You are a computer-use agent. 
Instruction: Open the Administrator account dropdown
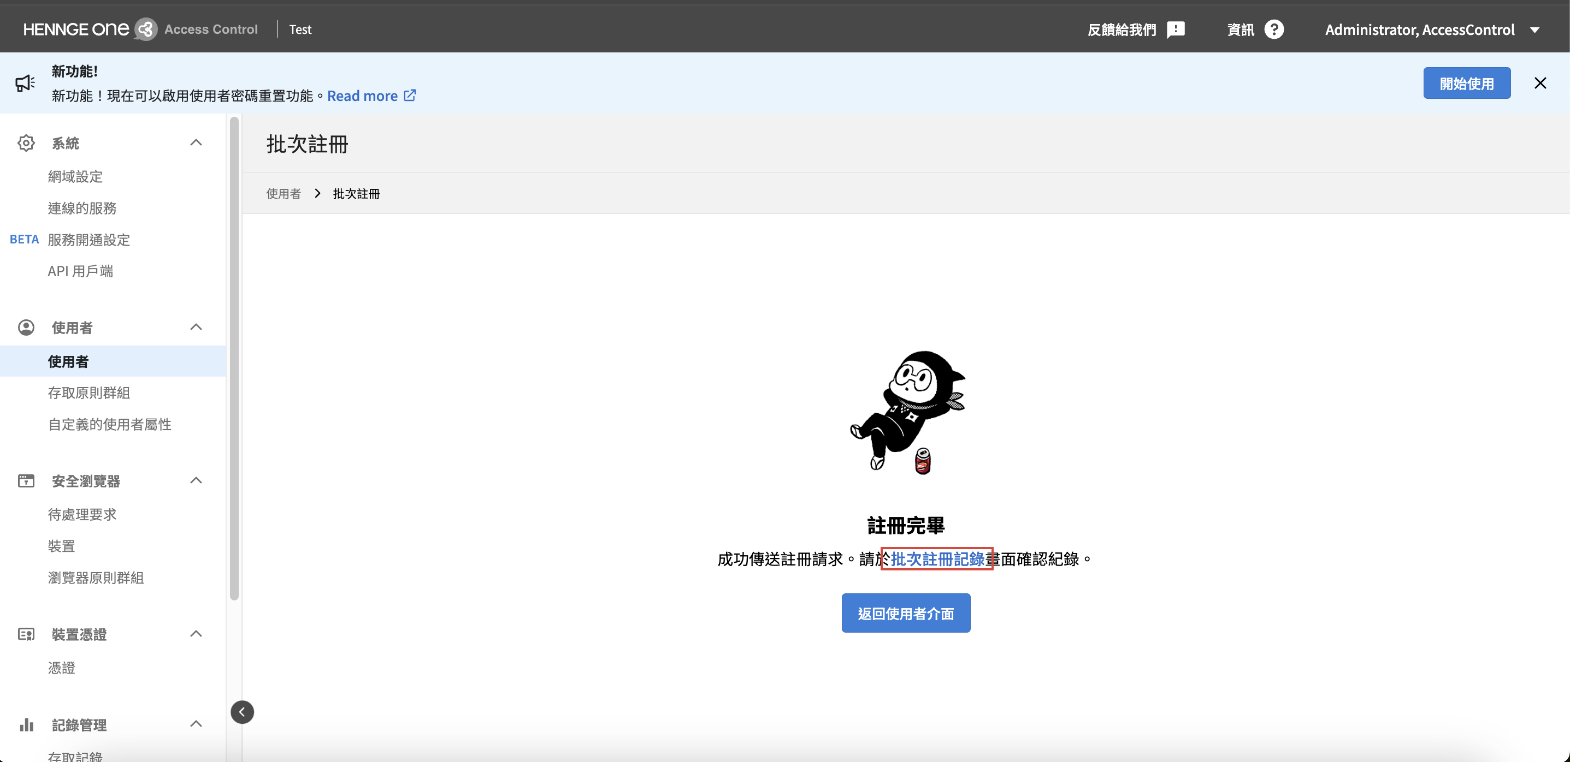(x=1534, y=30)
